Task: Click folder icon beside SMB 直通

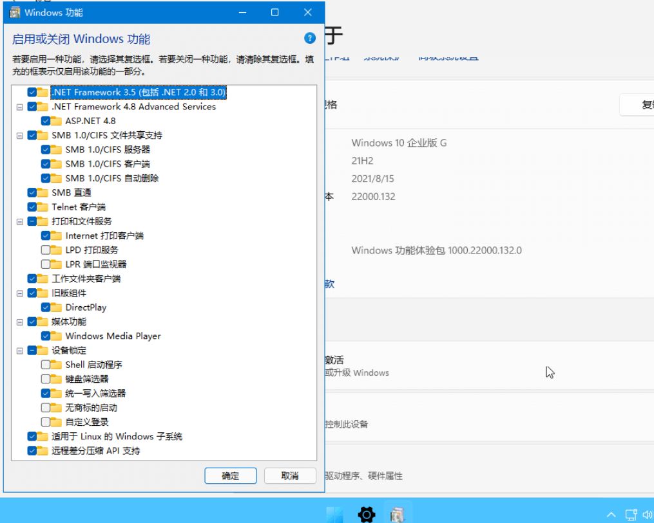Action: [x=42, y=193]
